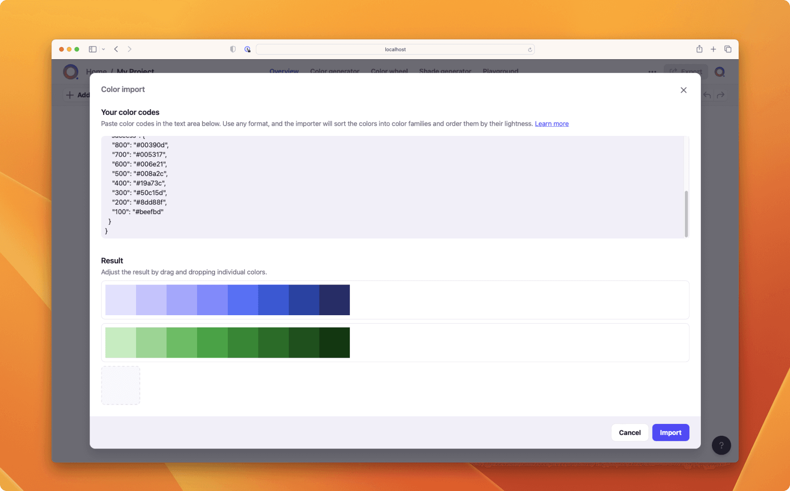
Task: Click the redo arrow icon
Action: [721, 95]
